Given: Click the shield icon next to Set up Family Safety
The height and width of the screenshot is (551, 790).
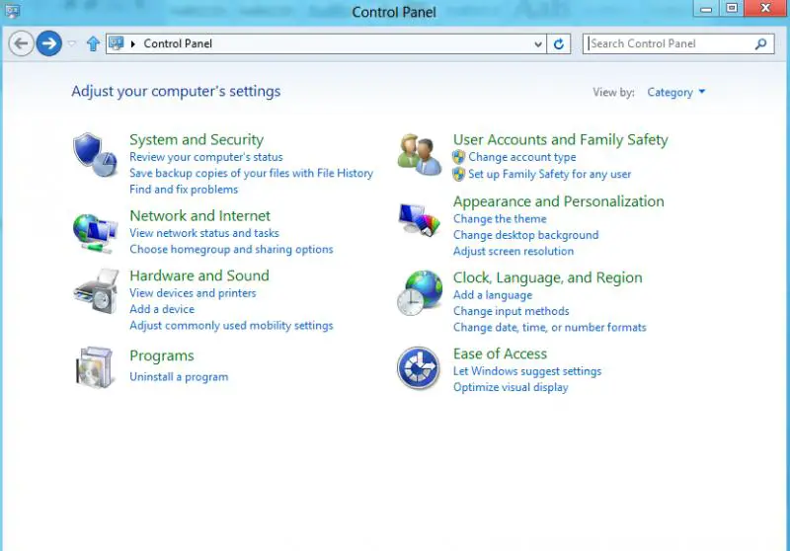Looking at the screenshot, I should 458,174.
